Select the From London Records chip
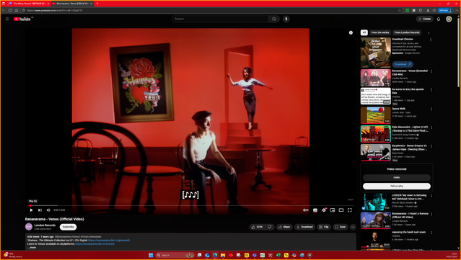The height and width of the screenshot is (260, 461). click(407, 32)
